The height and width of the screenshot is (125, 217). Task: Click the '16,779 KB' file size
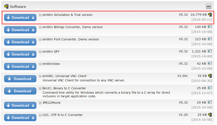tap(198, 14)
